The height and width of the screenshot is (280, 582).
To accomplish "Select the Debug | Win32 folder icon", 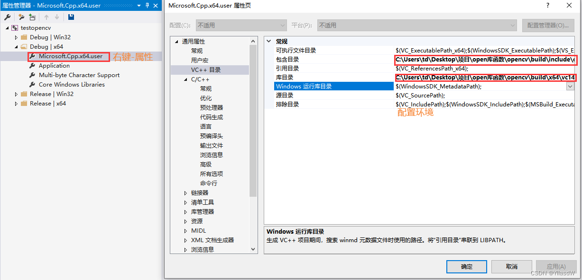I will (24, 37).
